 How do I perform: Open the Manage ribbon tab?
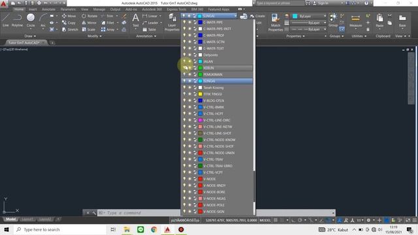tap(99, 9)
